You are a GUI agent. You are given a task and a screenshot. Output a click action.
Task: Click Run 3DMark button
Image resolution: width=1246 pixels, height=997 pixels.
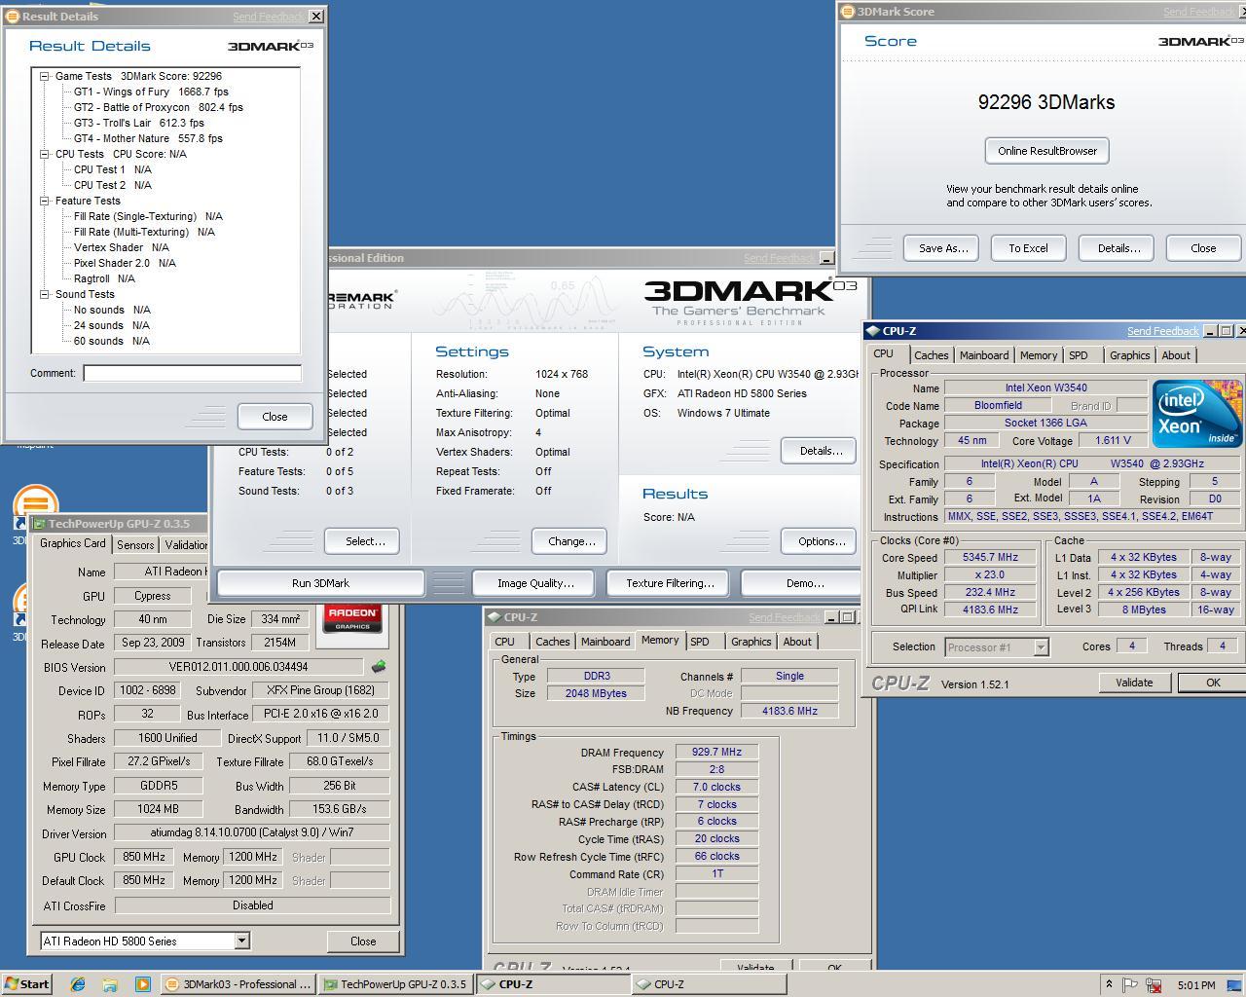point(320,583)
